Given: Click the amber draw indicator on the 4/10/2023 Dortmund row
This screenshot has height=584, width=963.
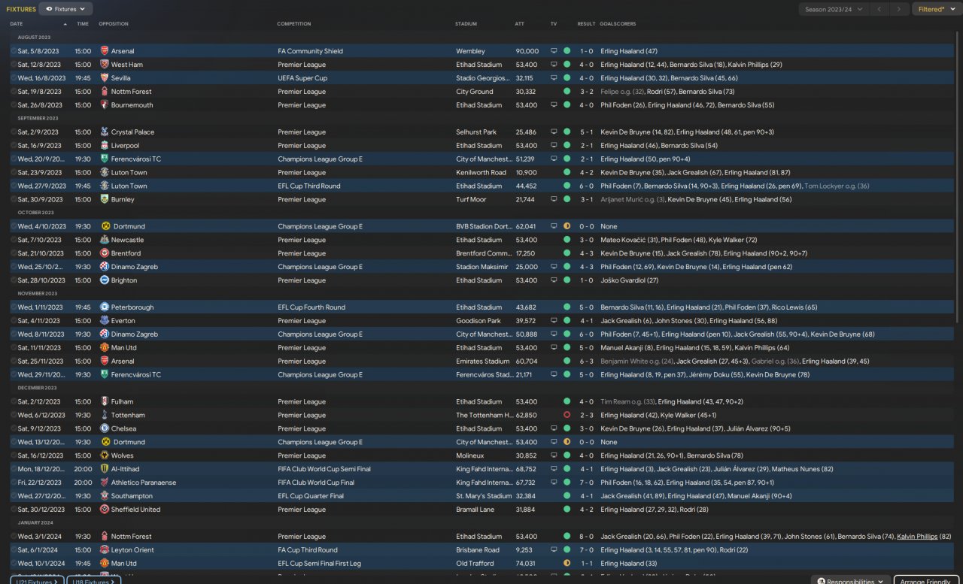Looking at the screenshot, I should pyautogui.click(x=567, y=226).
